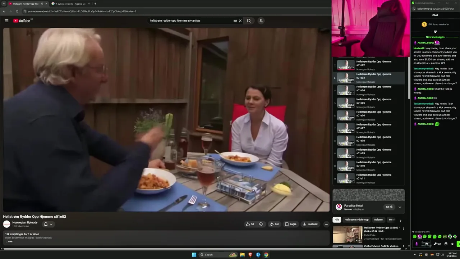Save the video with Lagre button

pyautogui.click(x=291, y=224)
